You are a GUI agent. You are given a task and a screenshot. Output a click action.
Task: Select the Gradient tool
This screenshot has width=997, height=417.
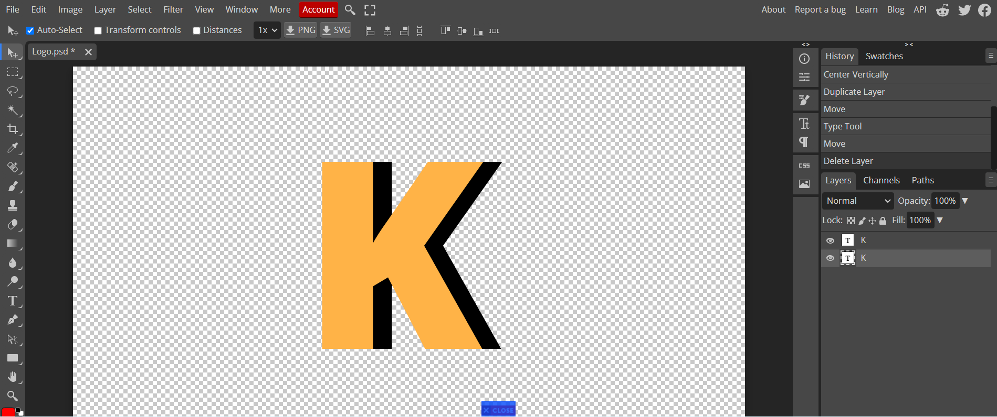(13, 244)
